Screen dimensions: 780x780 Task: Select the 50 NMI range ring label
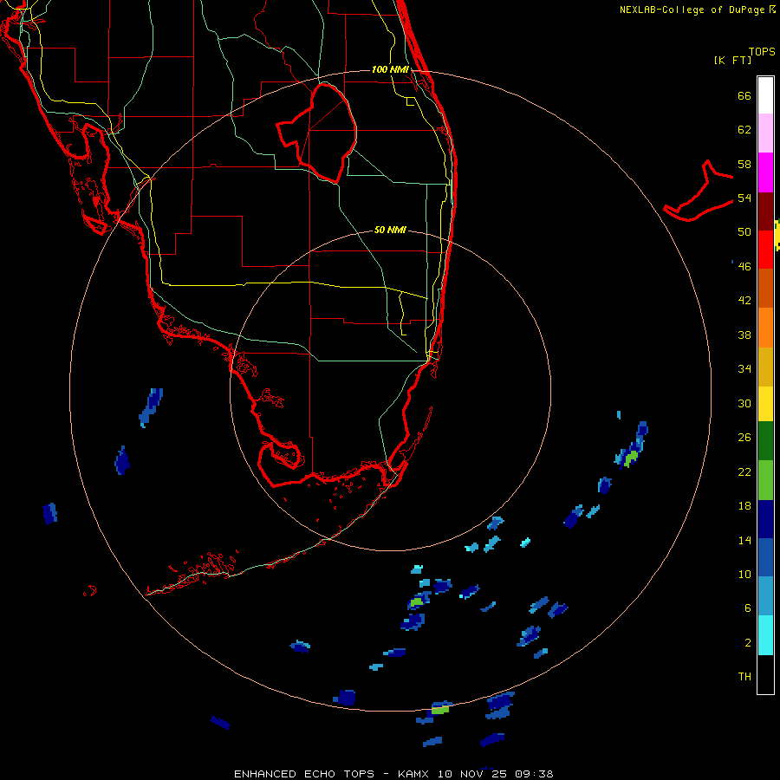click(x=390, y=230)
